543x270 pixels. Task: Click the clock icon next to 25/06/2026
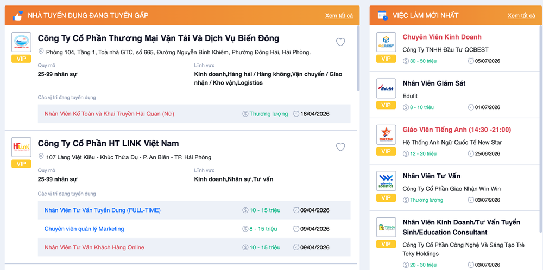coord(471,153)
